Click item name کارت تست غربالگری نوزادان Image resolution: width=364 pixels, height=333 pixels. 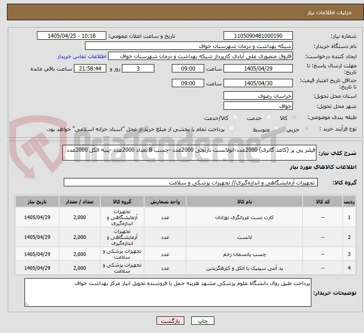244,217
